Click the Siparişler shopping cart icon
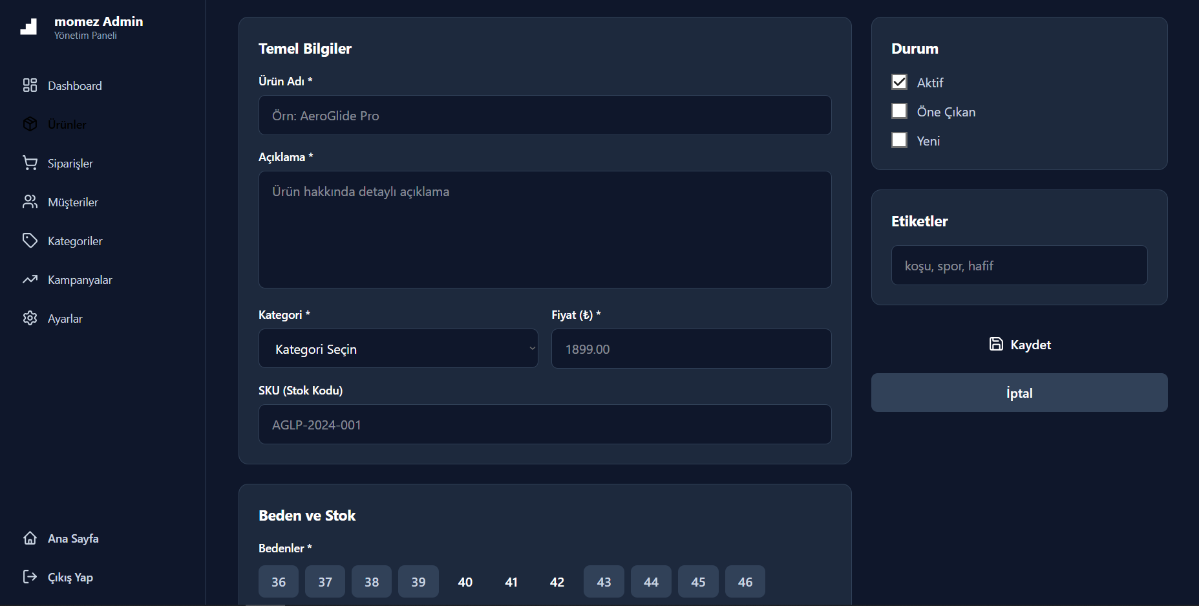1199x606 pixels. coord(30,163)
